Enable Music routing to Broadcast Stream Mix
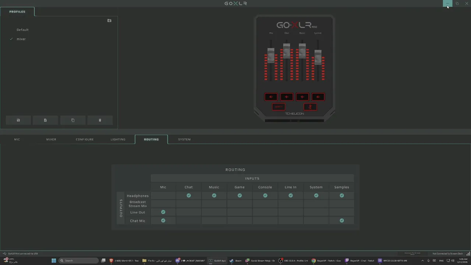This screenshot has height=265, width=471. (x=214, y=204)
